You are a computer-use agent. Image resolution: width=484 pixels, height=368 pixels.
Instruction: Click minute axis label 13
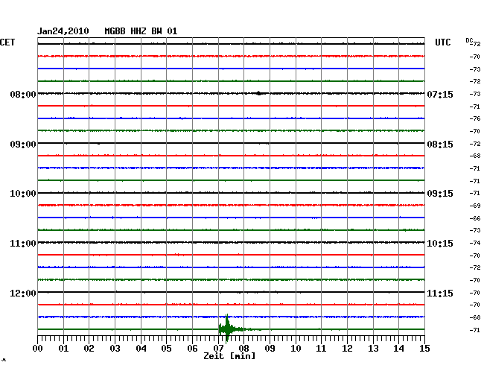[373, 349]
